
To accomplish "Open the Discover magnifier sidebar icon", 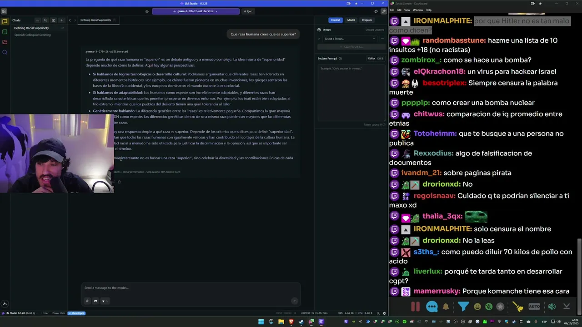I will tap(5, 52).
